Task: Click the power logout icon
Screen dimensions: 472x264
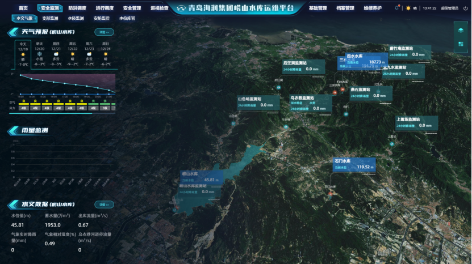Action: (464, 8)
